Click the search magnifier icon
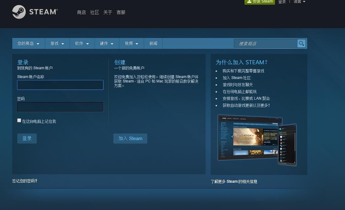The width and height of the screenshot is (345, 210). tap(301, 43)
